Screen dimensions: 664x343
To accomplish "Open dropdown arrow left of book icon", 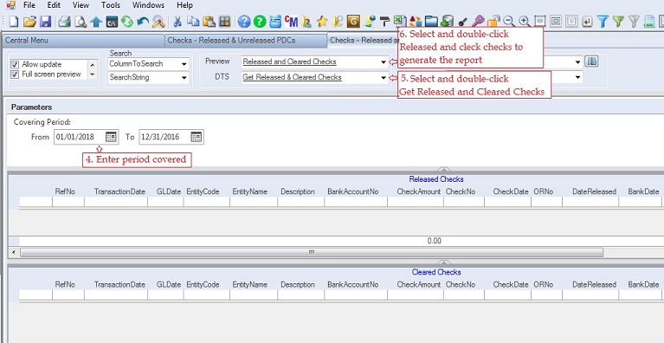I will pos(578,62).
